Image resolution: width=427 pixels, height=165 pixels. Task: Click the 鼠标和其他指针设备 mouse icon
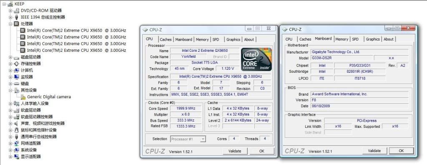pyautogui.click(x=17, y=130)
